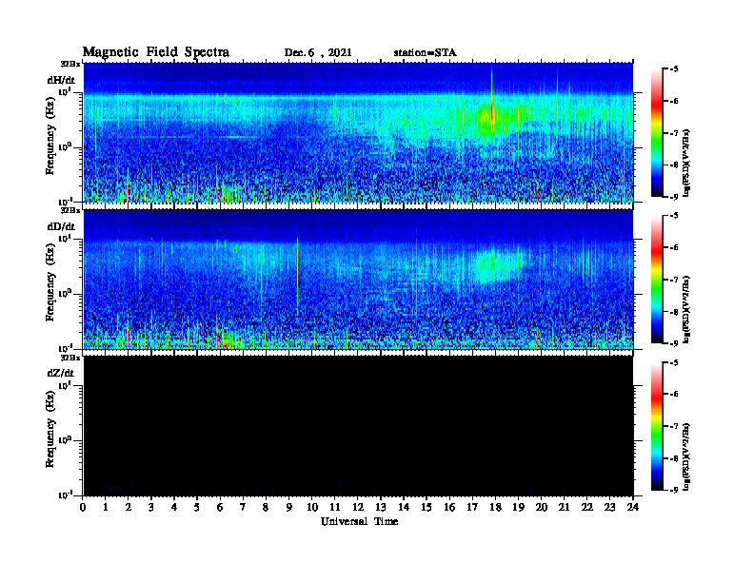Click the "Universal Time" axis title
This screenshot has width=754, height=582.
pos(359,521)
